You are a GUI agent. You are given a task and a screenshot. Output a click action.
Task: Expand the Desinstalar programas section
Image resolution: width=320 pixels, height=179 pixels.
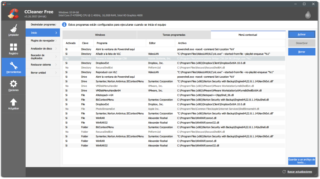coord(43,24)
